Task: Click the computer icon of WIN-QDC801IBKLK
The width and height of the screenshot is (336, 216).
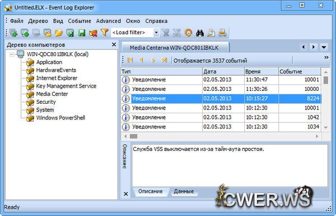Action: [x=20, y=54]
